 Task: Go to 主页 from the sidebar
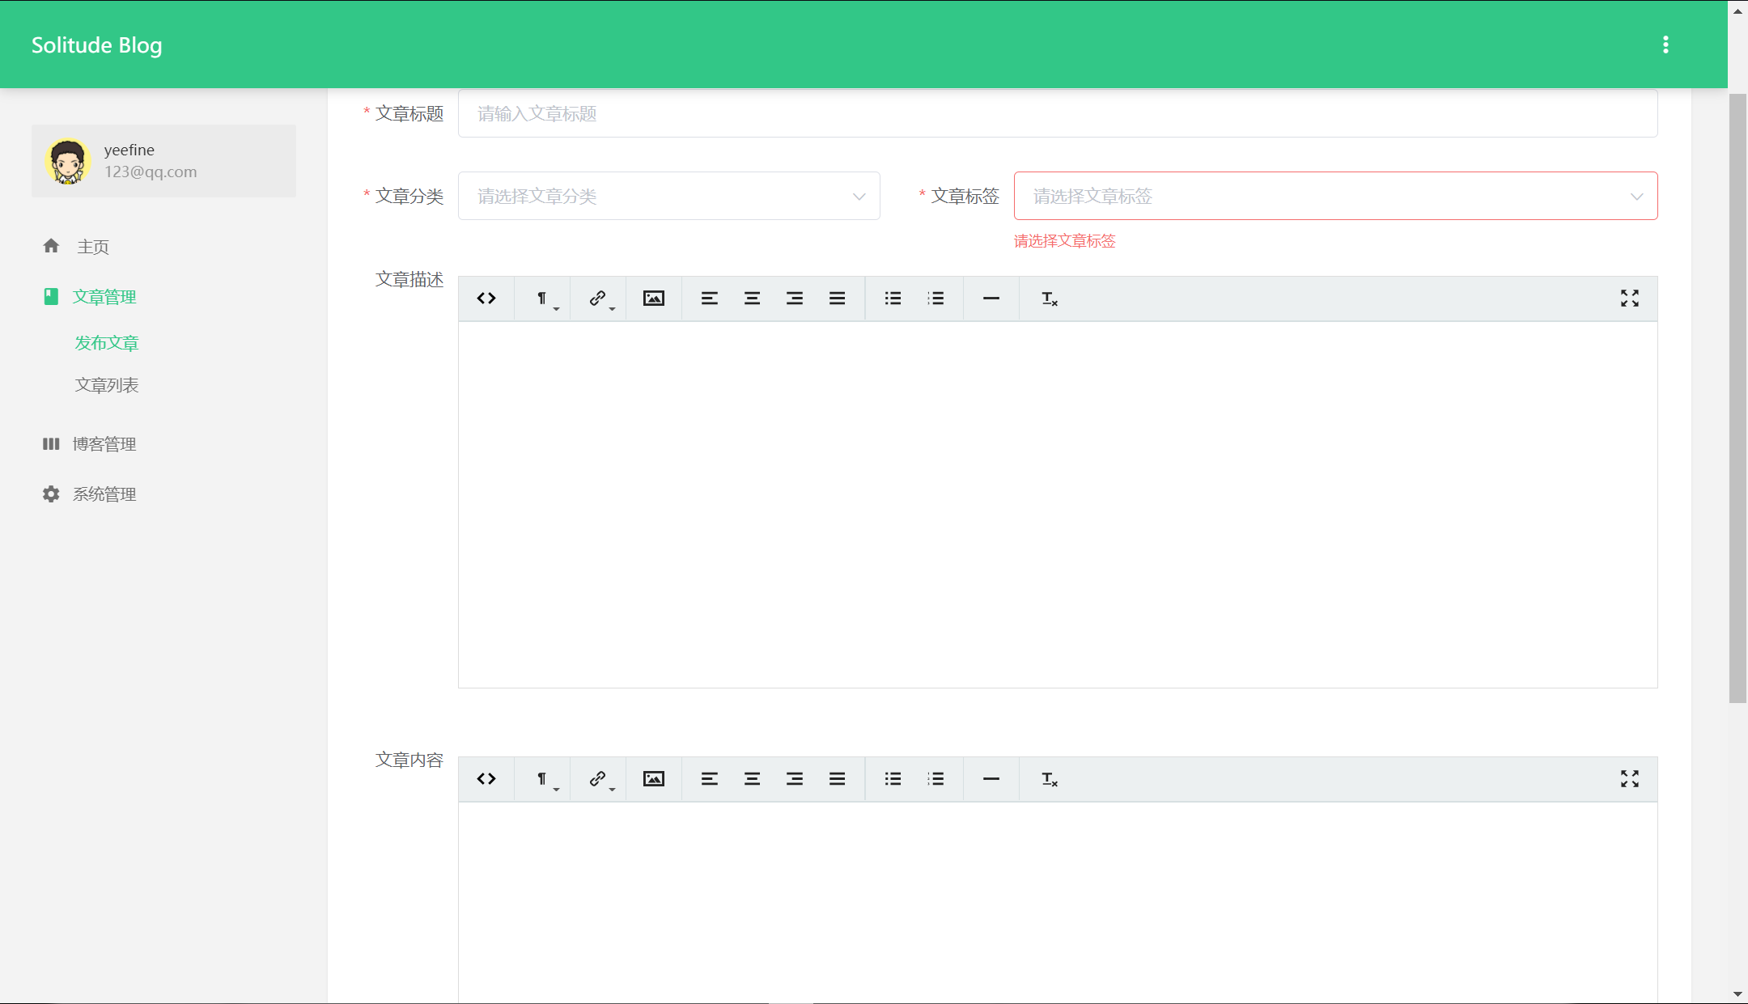coord(92,247)
